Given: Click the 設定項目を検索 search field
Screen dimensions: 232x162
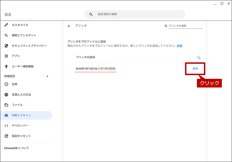Looking at the screenshot, I should [135, 14].
